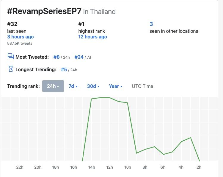Viewport: 223px width, 177px height.
Task: Switch to the 30d trending rank view
Action: click(93, 86)
